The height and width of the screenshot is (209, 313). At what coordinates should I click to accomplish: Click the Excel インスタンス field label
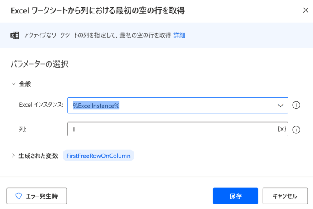(x=41, y=105)
